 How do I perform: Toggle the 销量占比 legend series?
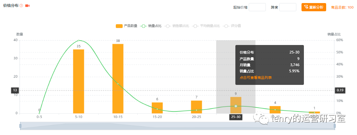(150, 26)
